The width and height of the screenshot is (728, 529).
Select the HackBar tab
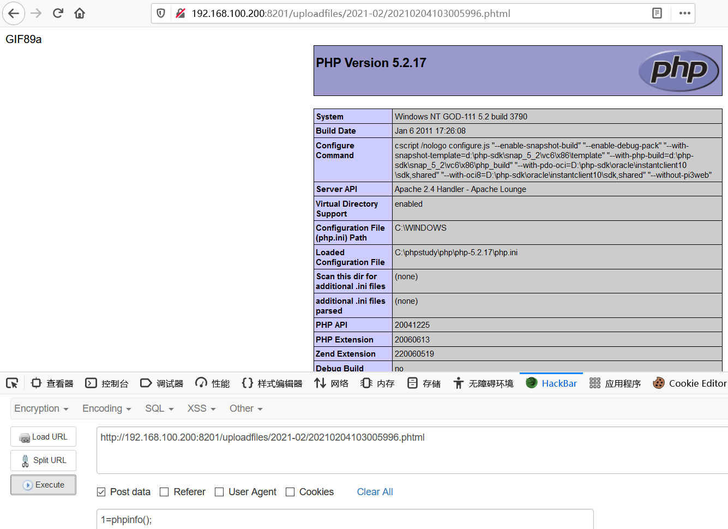551,383
